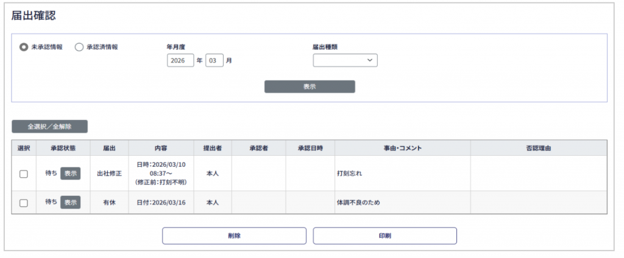
Task: Click the year input field showing 2026
Action: [x=180, y=61]
